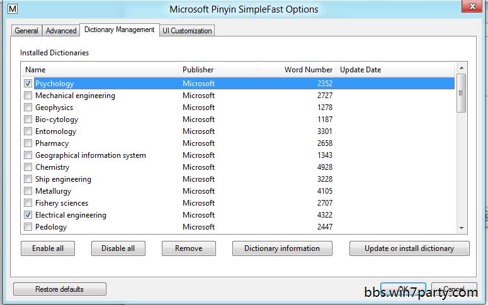
Task: Click Restore defaults button
Action: (59, 289)
